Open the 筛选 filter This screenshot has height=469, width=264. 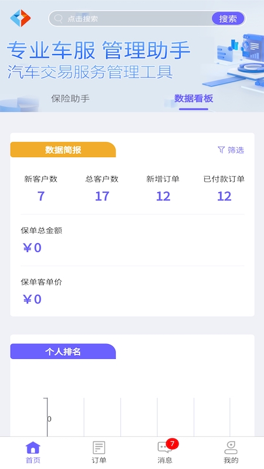(x=231, y=150)
